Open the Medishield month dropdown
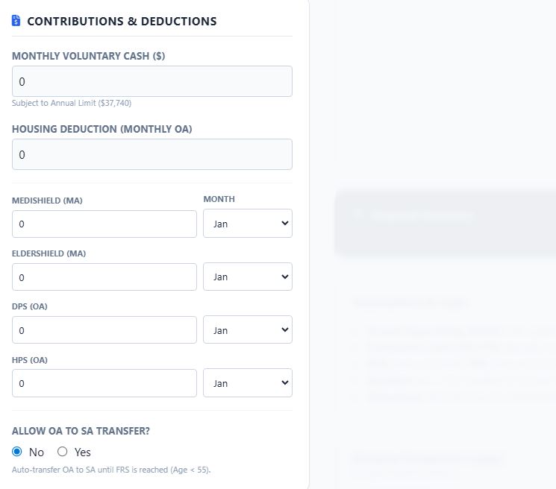Viewport: 556px width, 489px height. pos(247,224)
